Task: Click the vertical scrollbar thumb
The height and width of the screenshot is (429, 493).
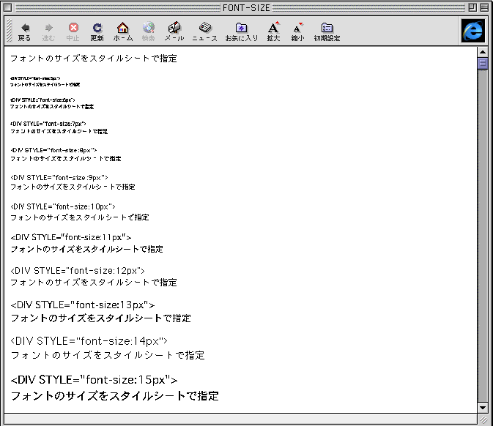Action: point(482,64)
